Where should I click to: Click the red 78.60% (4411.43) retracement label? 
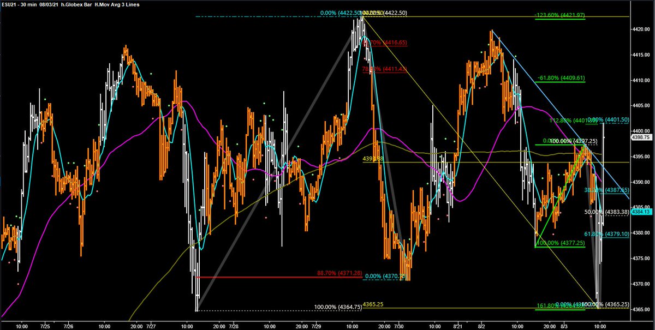coord(385,69)
